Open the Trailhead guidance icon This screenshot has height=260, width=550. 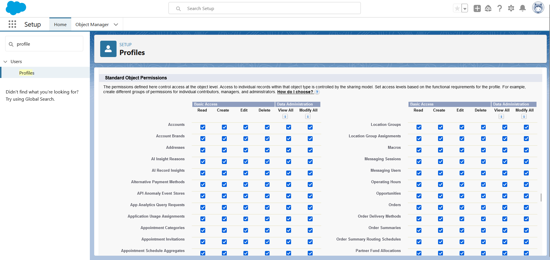click(x=488, y=9)
